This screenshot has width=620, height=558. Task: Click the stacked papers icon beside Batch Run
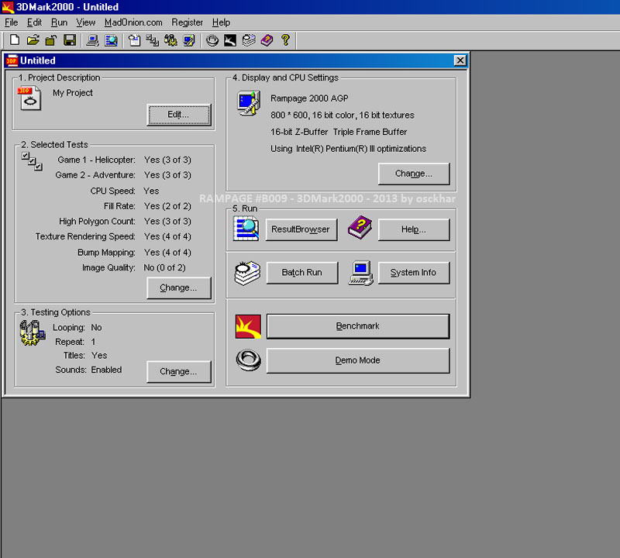(x=247, y=273)
